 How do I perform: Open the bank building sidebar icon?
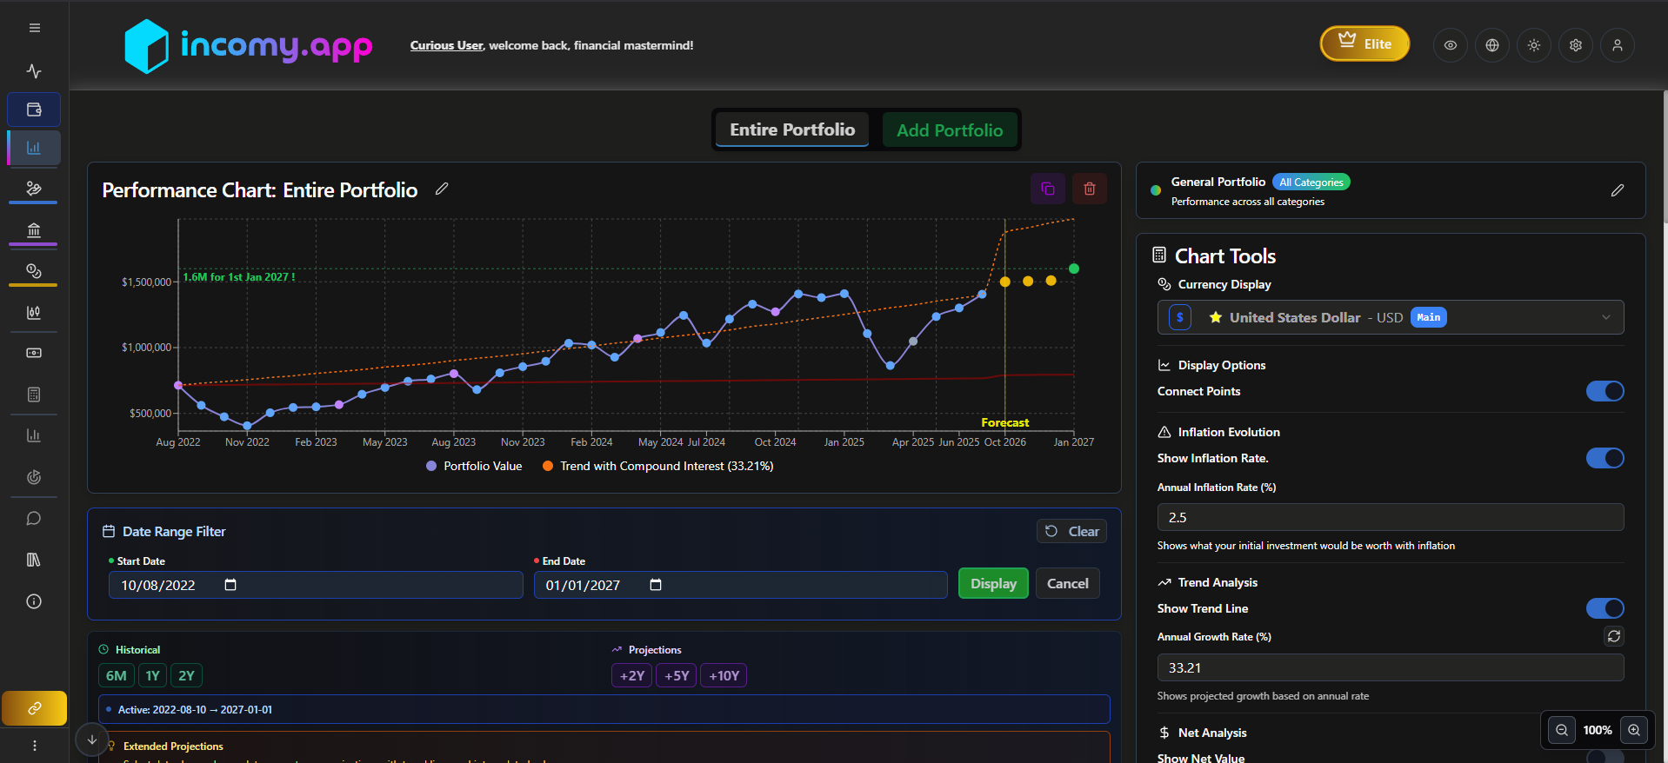[34, 230]
